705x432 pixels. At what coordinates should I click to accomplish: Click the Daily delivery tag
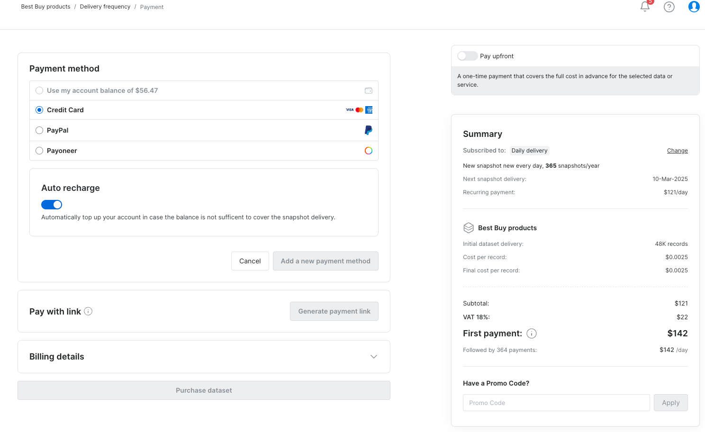[529, 151]
